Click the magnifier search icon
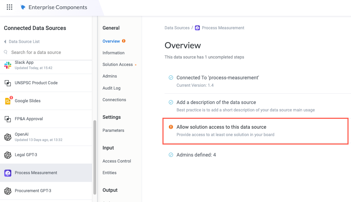The image size is (351, 202). point(6,52)
